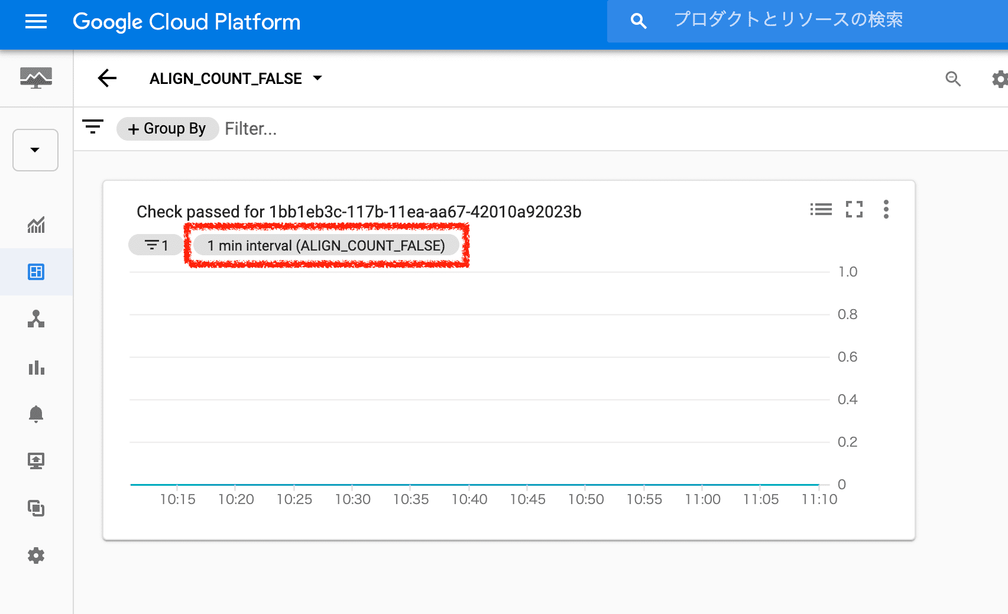Open the Metrics explorer bar chart icon
The image size is (1008, 614).
pyautogui.click(x=36, y=367)
